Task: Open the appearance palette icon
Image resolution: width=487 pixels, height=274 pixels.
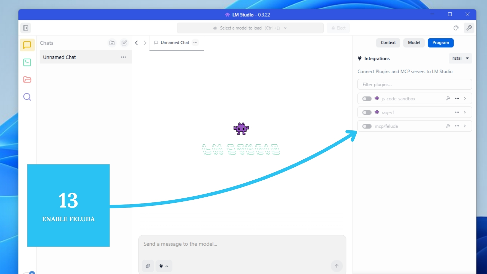Action: (456, 28)
